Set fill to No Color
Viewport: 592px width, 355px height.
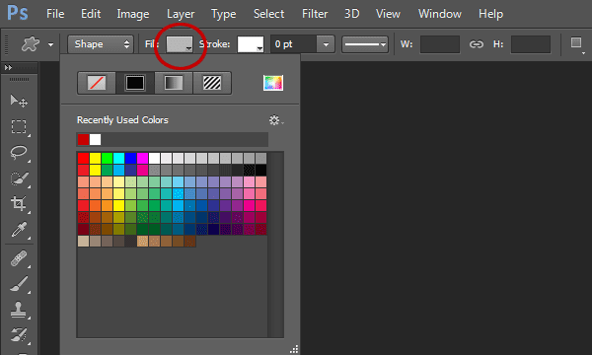(x=97, y=83)
